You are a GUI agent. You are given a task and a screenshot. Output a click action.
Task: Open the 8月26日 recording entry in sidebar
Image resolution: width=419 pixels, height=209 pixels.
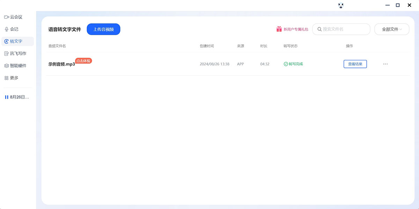[x=20, y=97]
